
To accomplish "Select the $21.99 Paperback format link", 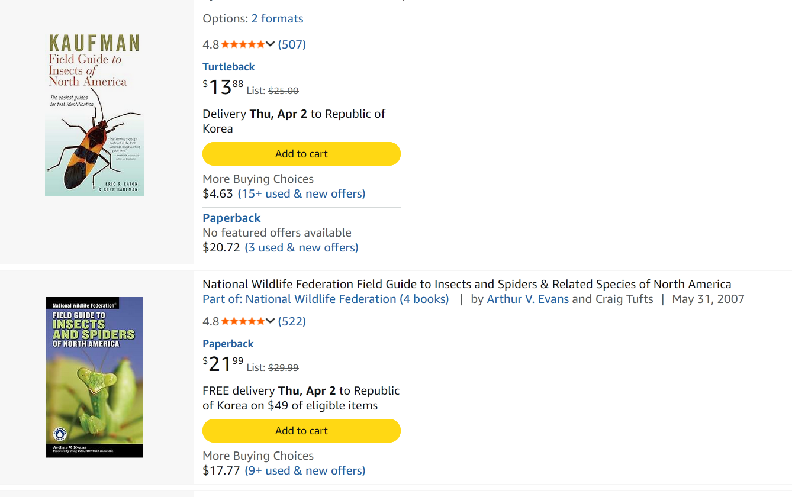I will click(x=228, y=344).
